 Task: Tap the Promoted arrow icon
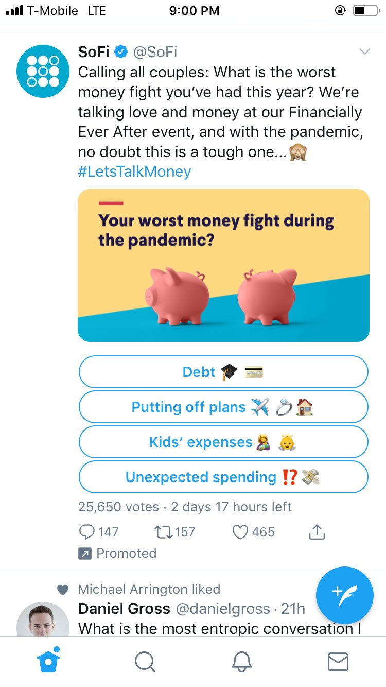[x=84, y=554]
